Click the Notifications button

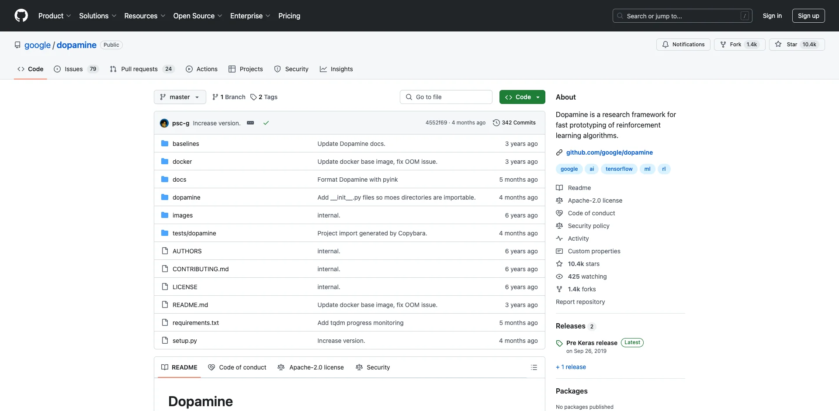[683, 45]
